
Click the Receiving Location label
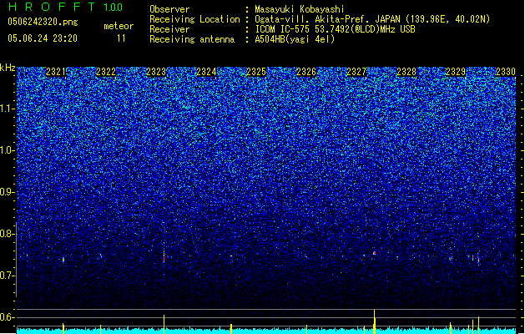pos(194,19)
